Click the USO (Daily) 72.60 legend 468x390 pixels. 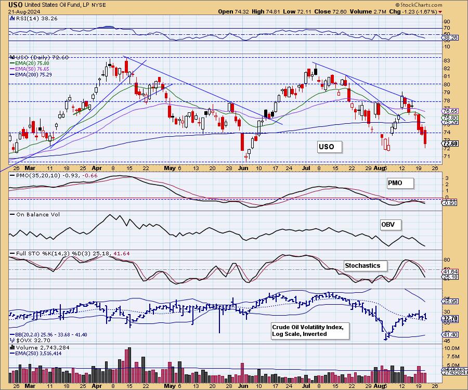(40, 57)
